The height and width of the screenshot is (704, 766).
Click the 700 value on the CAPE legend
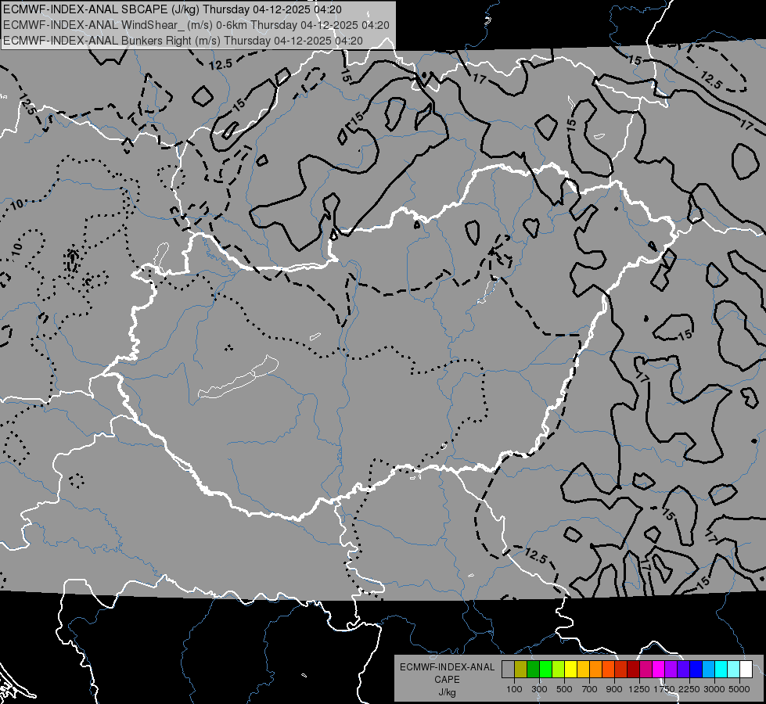[x=590, y=689]
